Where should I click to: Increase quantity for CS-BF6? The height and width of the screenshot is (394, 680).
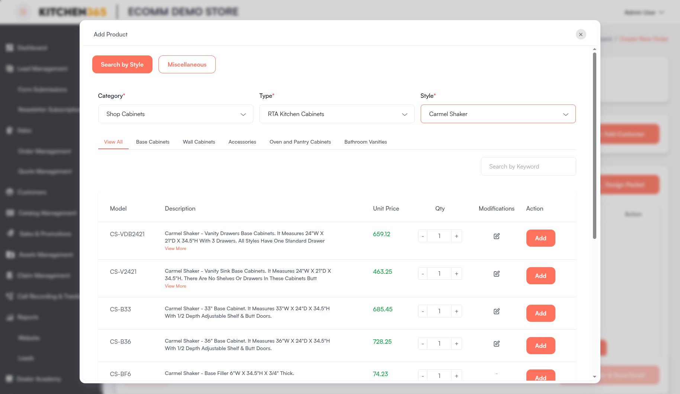(456, 375)
